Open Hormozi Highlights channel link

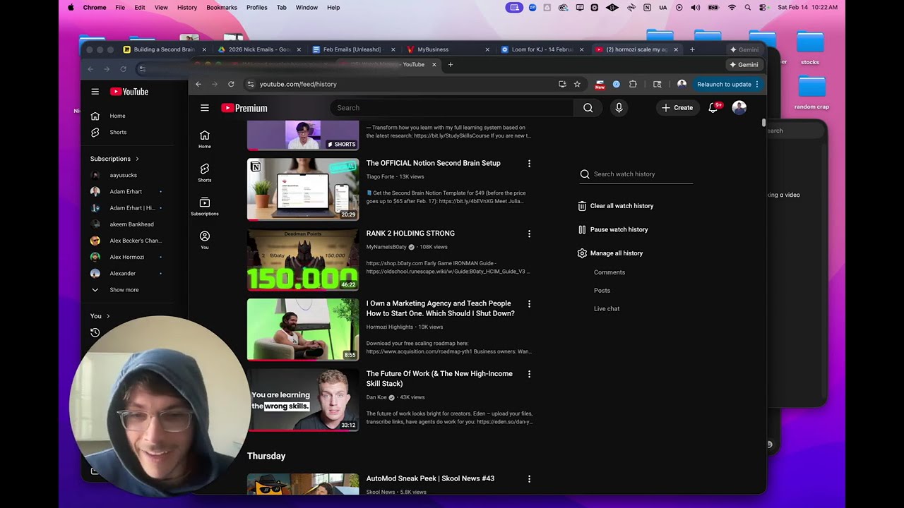point(389,327)
